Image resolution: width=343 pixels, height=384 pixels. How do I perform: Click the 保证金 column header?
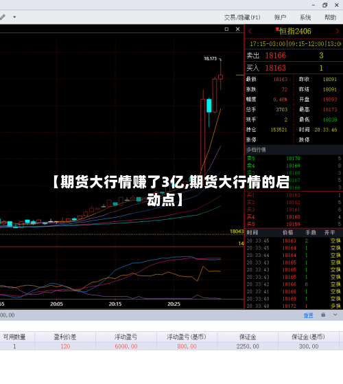pyautogui.click(x=248, y=337)
